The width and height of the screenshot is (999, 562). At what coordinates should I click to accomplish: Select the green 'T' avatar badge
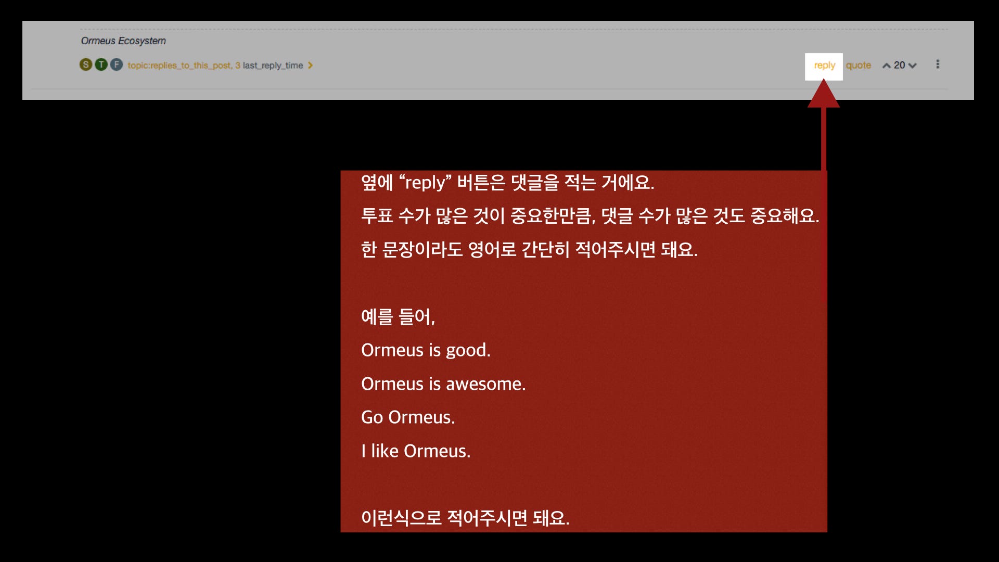point(100,65)
